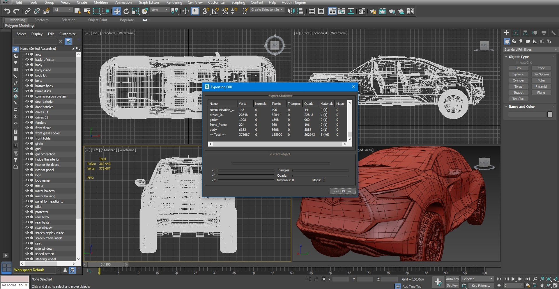Image resolution: width=559 pixels, height=289 pixels.
Task: Activate the Unlink Selection tool
Action: click(x=37, y=11)
